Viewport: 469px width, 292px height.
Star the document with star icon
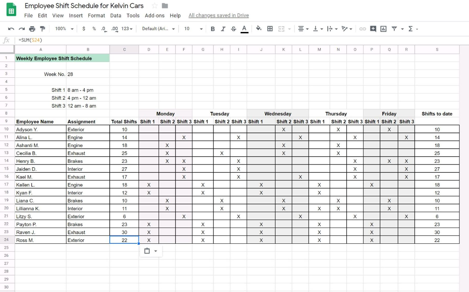[154, 6]
